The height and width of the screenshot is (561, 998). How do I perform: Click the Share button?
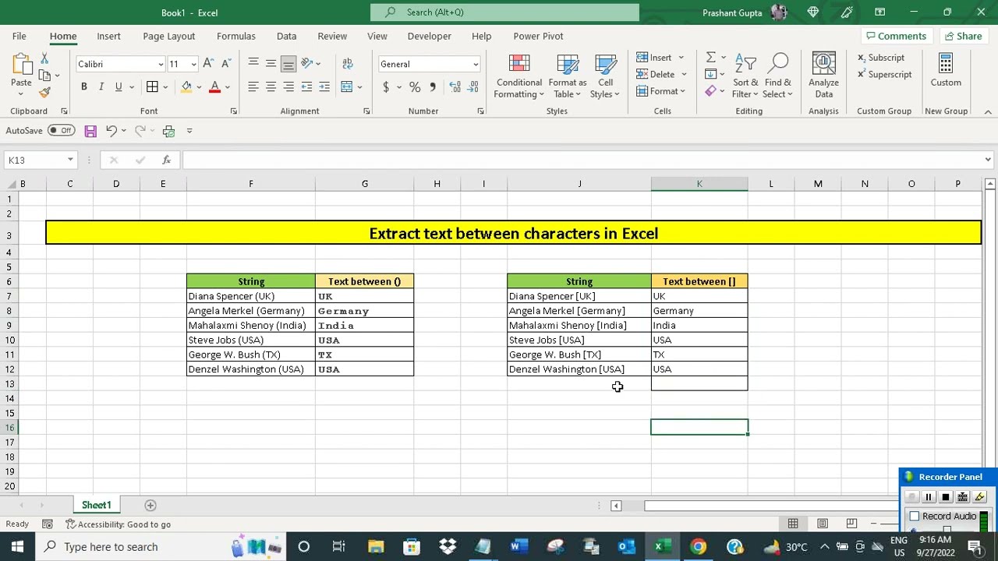[963, 36]
